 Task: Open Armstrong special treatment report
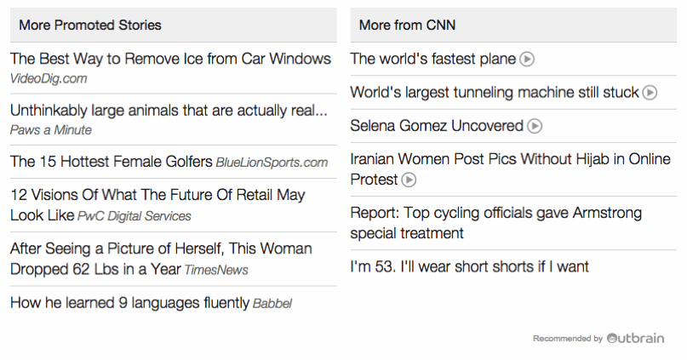pos(496,223)
